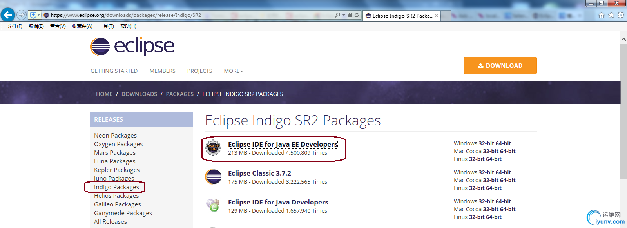Open Eclipse Classic 3.7.2 link

[x=259, y=173]
